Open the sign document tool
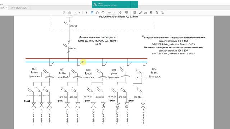Viewport: 230px width, 129px height. [146, 13]
